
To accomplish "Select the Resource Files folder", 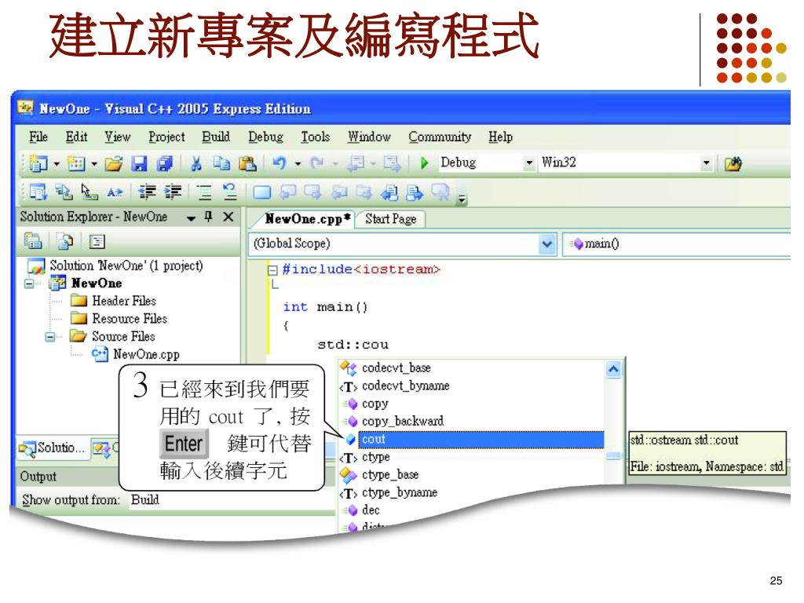I will (130, 319).
